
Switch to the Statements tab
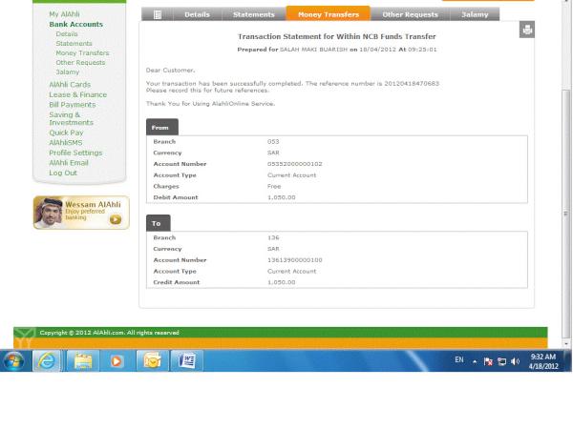253,14
